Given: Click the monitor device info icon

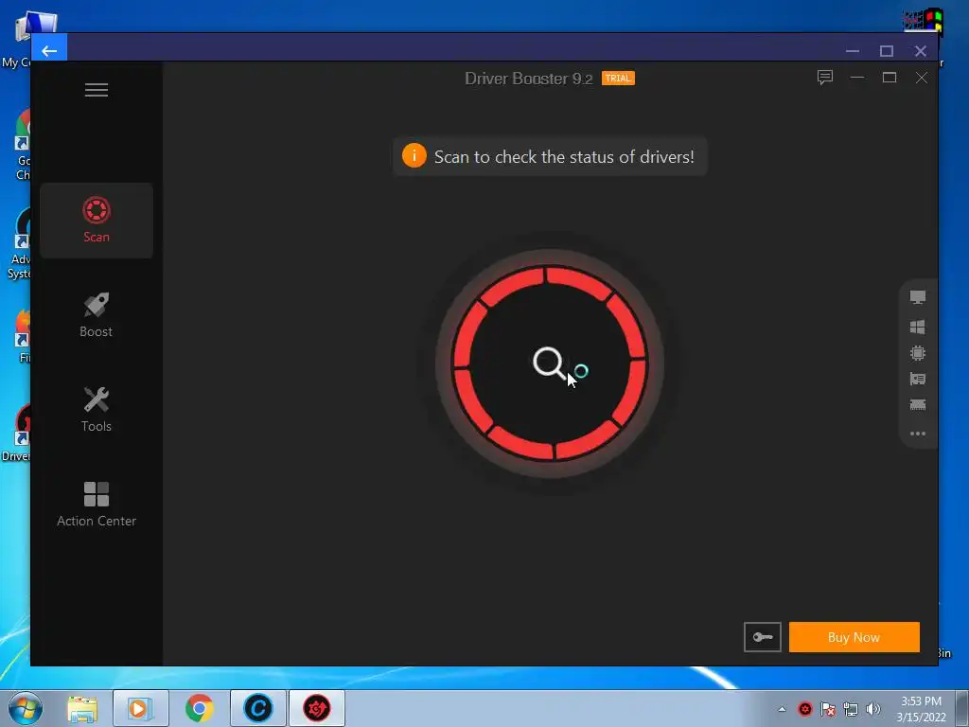Looking at the screenshot, I should [x=918, y=297].
